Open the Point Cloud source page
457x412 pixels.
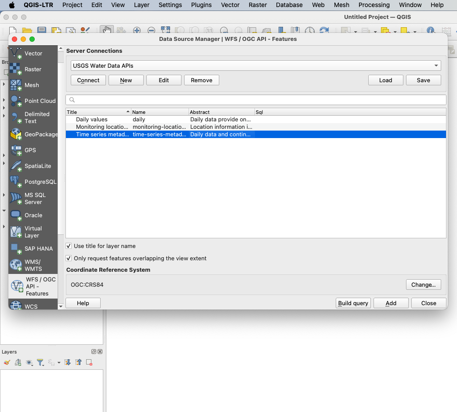pyautogui.click(x=33, y=101)
